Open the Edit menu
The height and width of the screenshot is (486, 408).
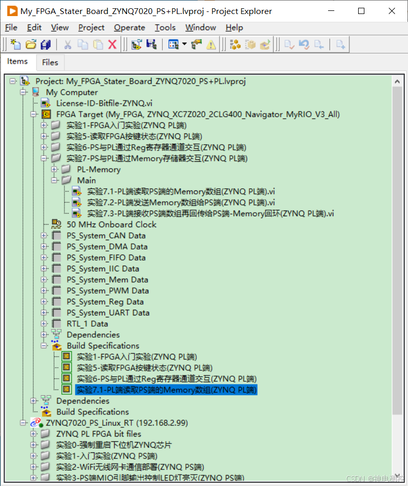point(34,27)
